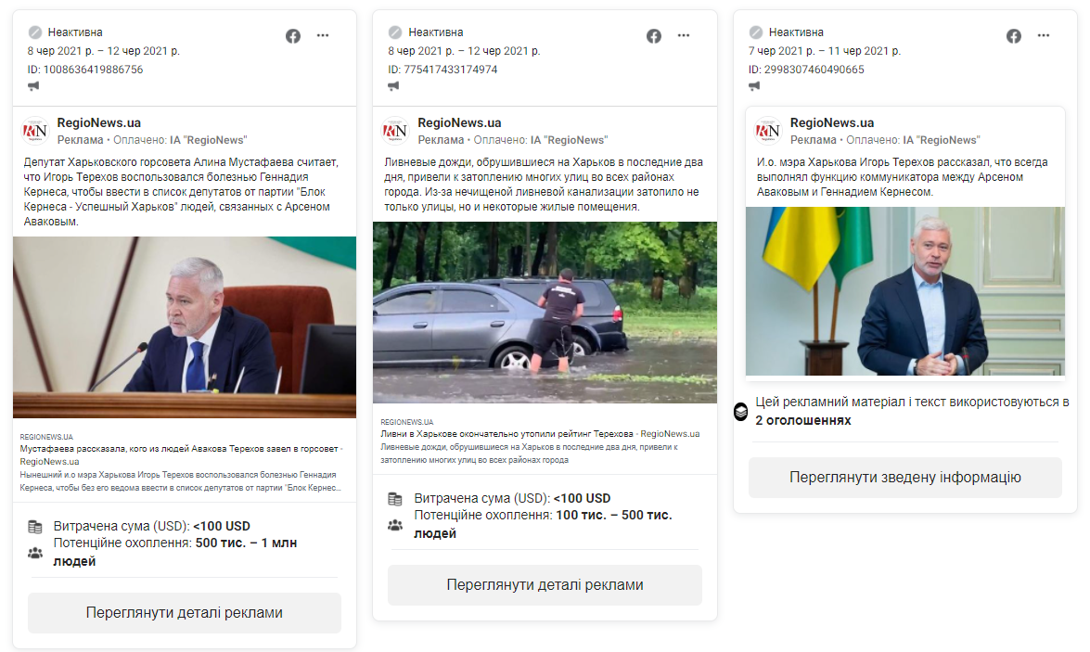Click Facebook platform icon on second ad card
This screenshot has height=652, width=1090.
coord(653,36)
